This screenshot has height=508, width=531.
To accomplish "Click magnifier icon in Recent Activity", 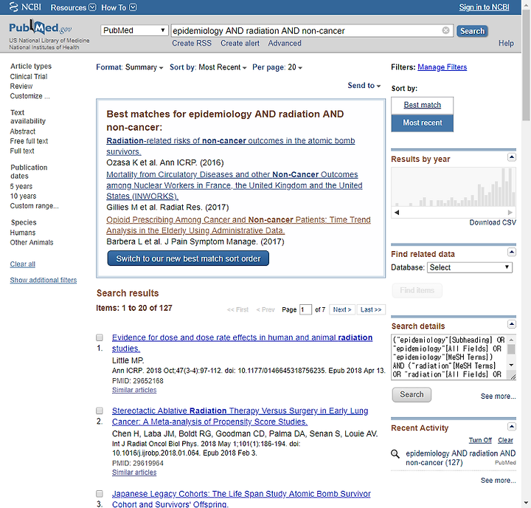I will click(x=395, y=454).
